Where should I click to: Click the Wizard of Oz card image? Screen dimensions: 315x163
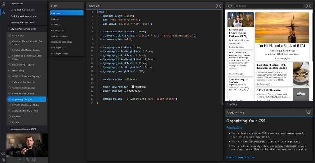(x=240, y=20)
